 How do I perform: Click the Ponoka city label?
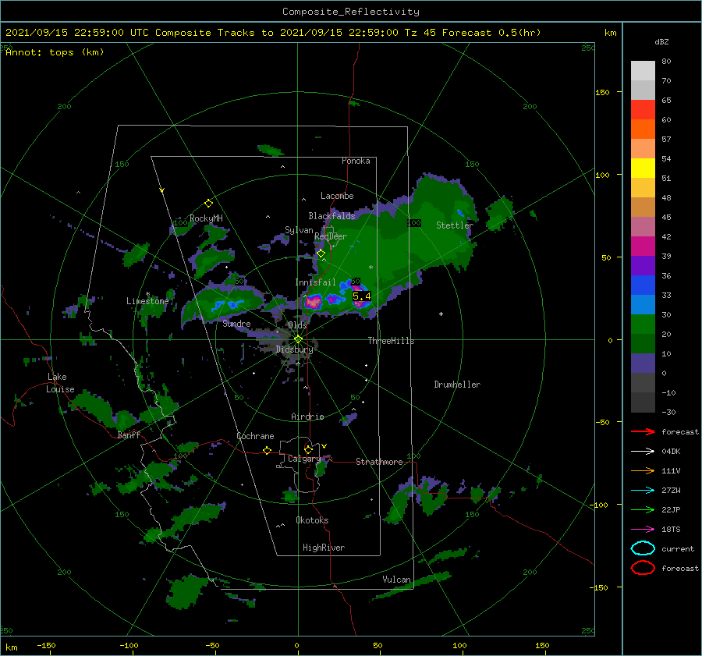pyautogui.click(x=356, y=161)
